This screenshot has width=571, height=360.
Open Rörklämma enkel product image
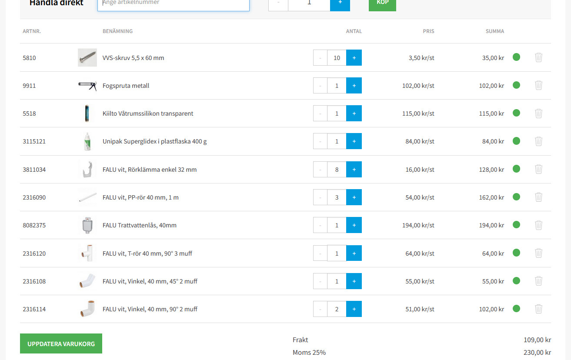87,169
